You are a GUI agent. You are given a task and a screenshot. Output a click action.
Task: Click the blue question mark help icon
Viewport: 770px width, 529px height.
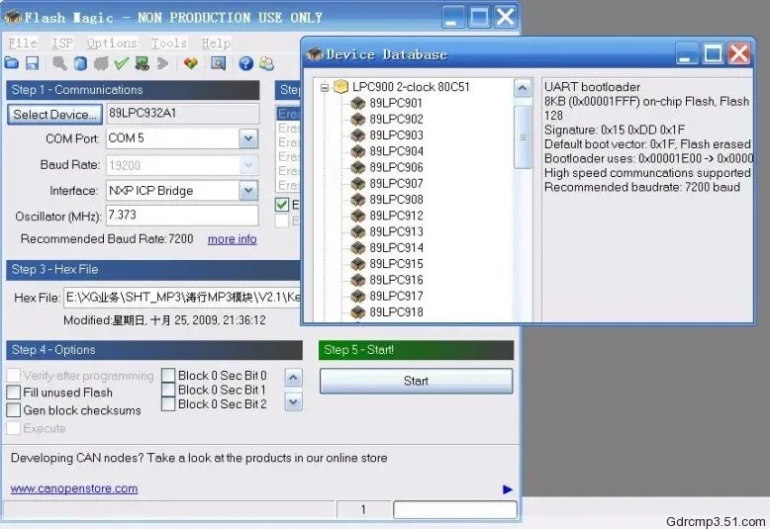pos(246,63)
